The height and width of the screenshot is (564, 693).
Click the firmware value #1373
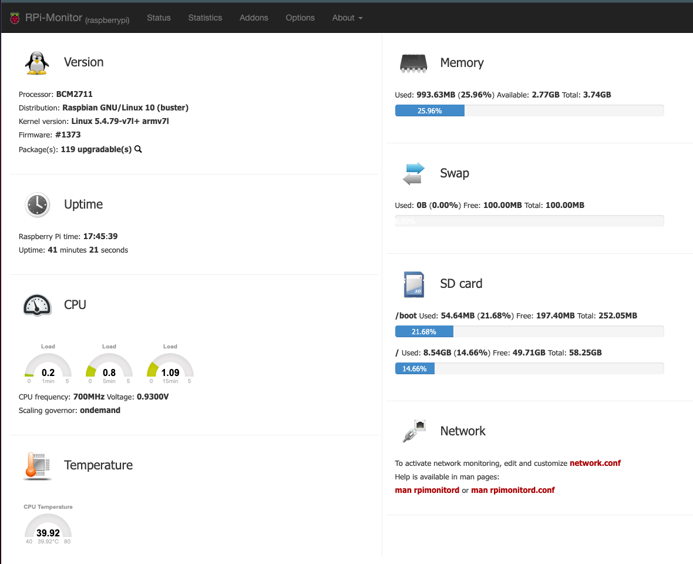pyautogui.click(x=68, y=135)
